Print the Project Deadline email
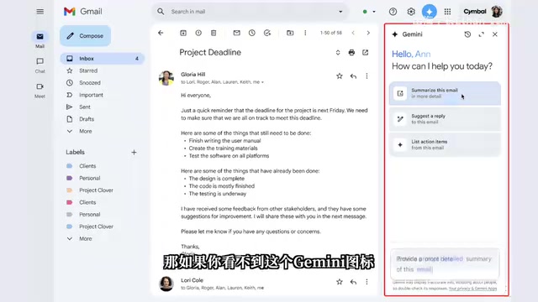 351,52
